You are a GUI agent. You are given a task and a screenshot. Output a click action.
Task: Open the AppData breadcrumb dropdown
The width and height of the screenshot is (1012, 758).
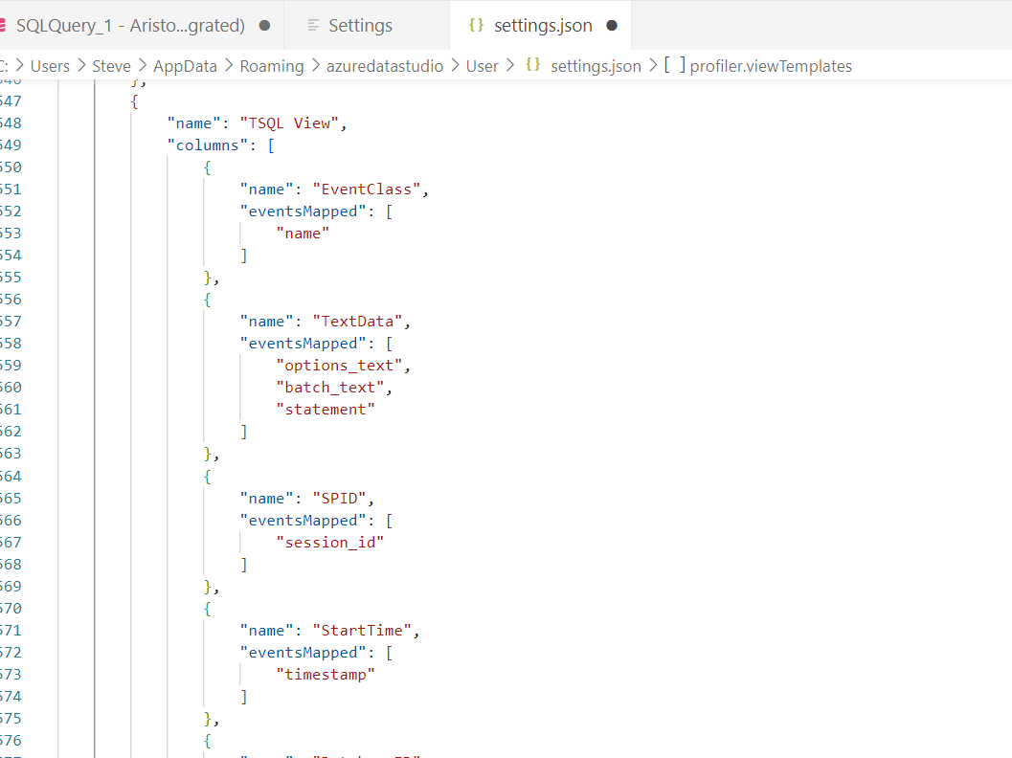(185, 66)
